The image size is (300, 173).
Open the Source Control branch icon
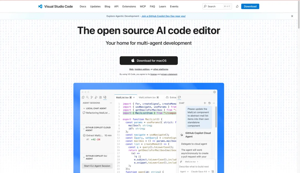92,97
